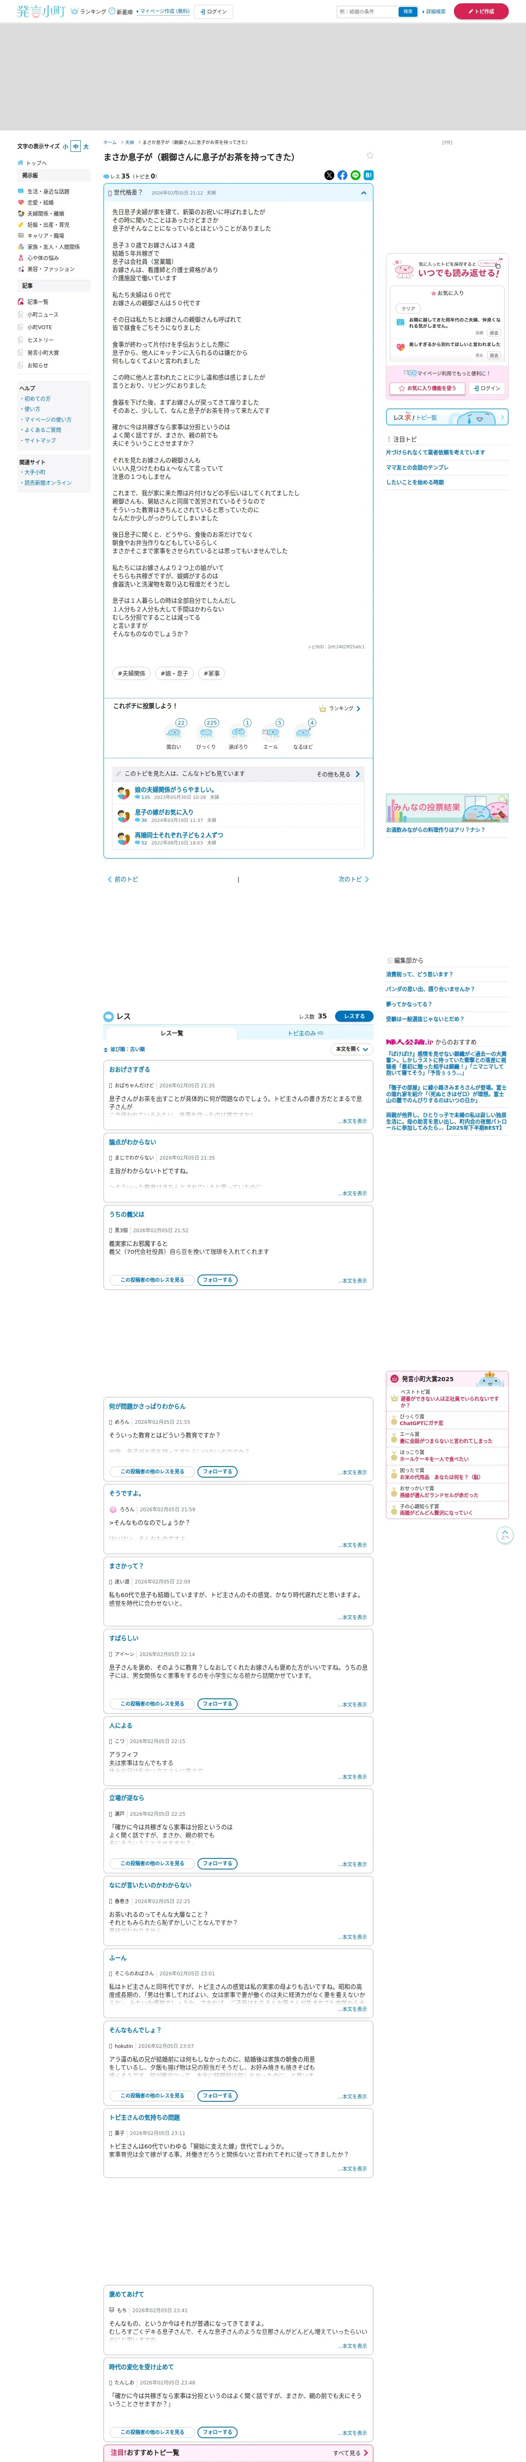Select the #家事 tag
526x2462 pixels.
212,673
